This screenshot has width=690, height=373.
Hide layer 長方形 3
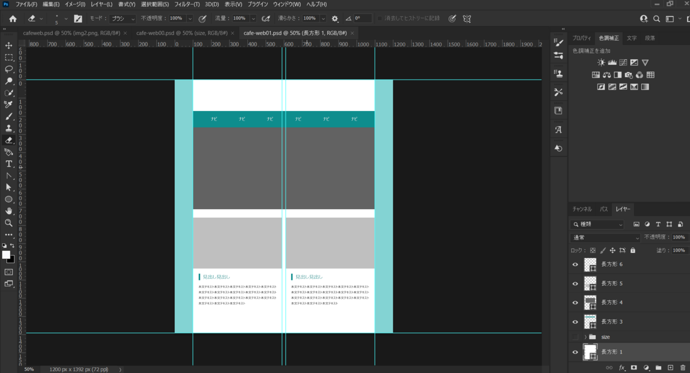pos(575,321)
